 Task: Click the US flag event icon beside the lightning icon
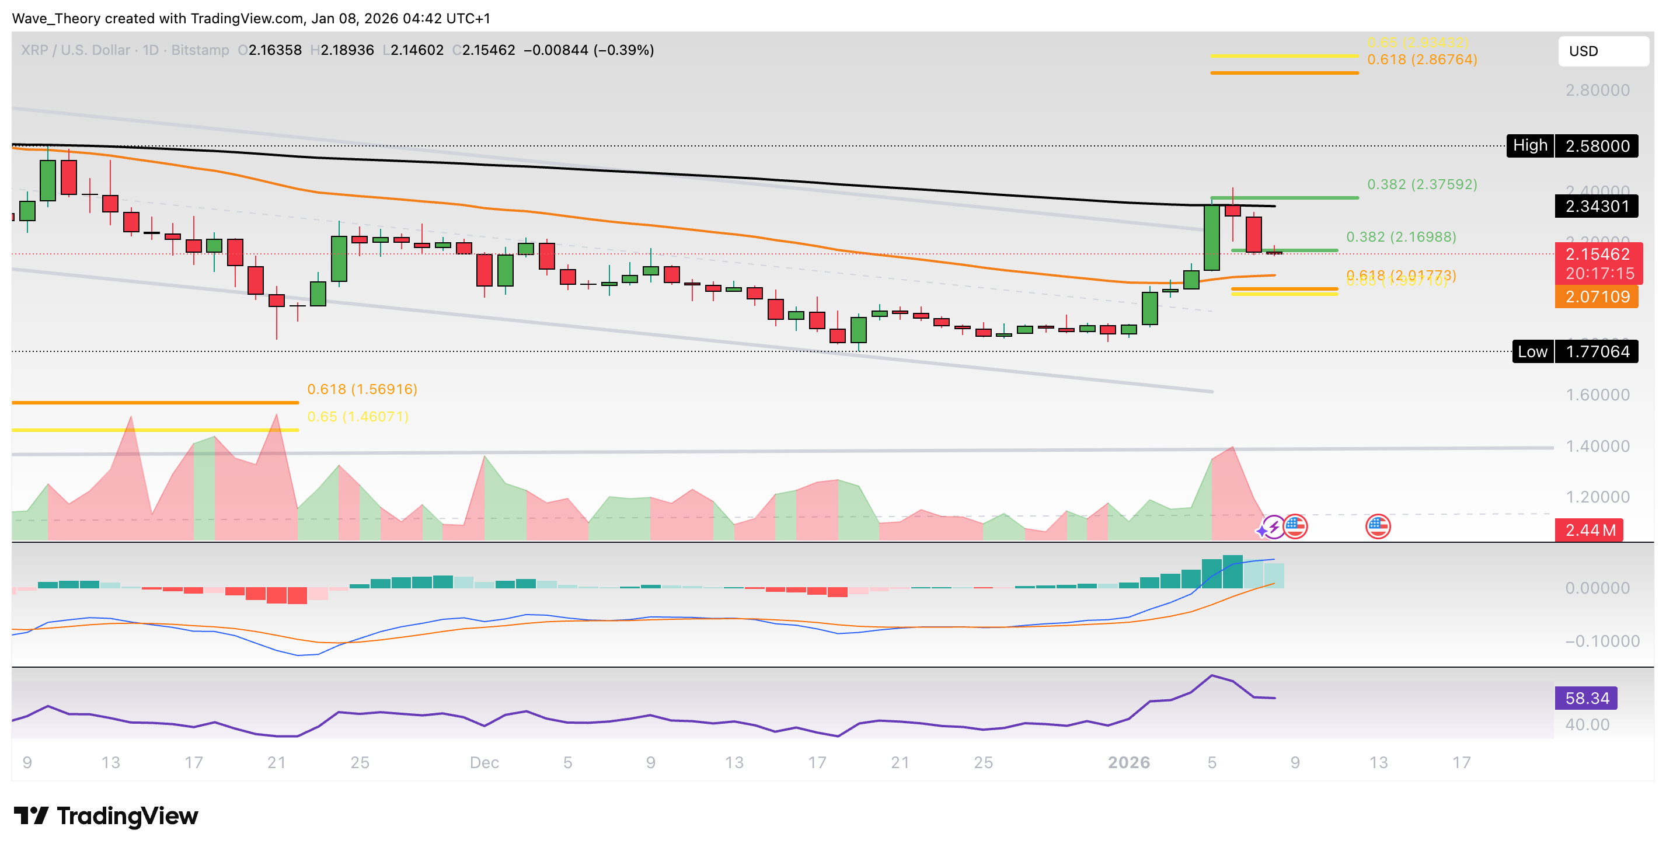pyautogui.click(x=1296, y=527)
